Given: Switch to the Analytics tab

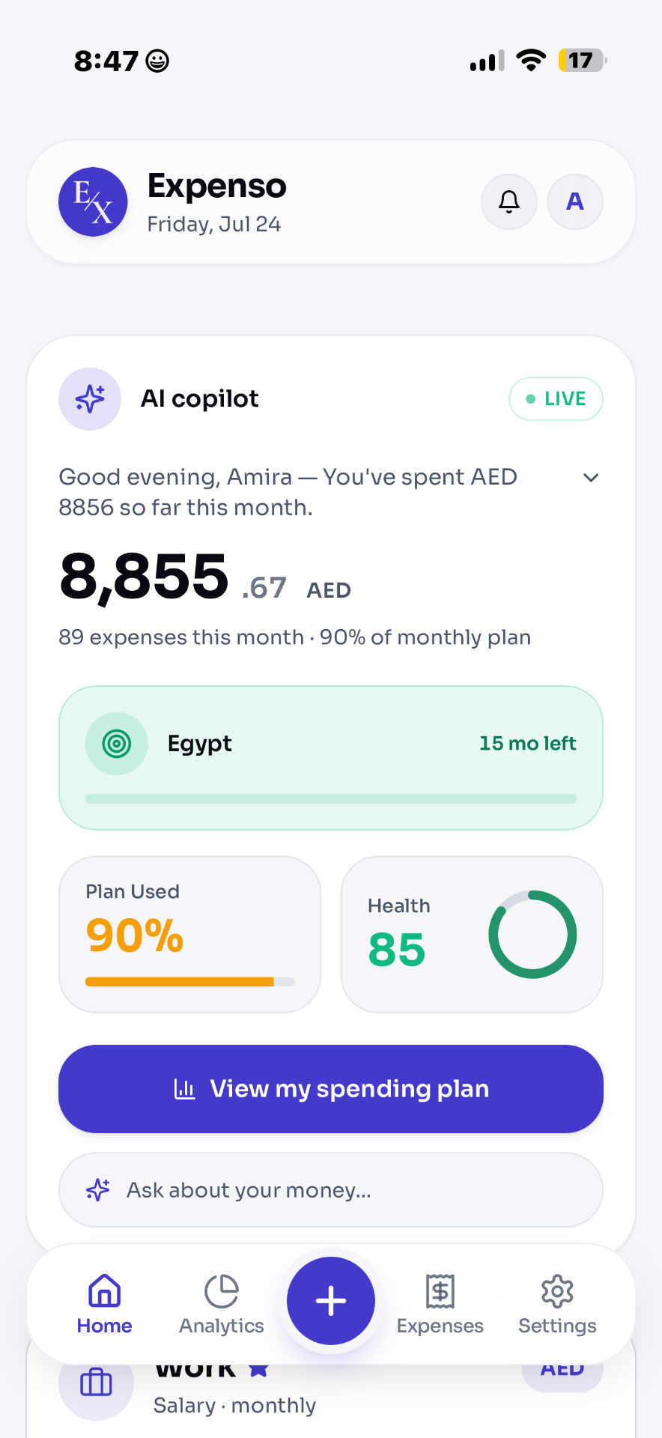Looking at the screenshot, I should coord(222,1304).
